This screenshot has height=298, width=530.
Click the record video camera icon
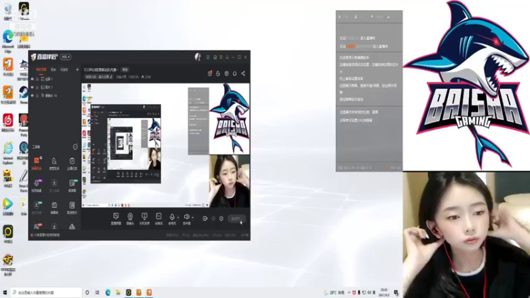coord(205,219)
